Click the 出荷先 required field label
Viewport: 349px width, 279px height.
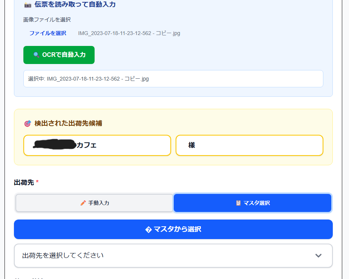[x=24, y=183]
